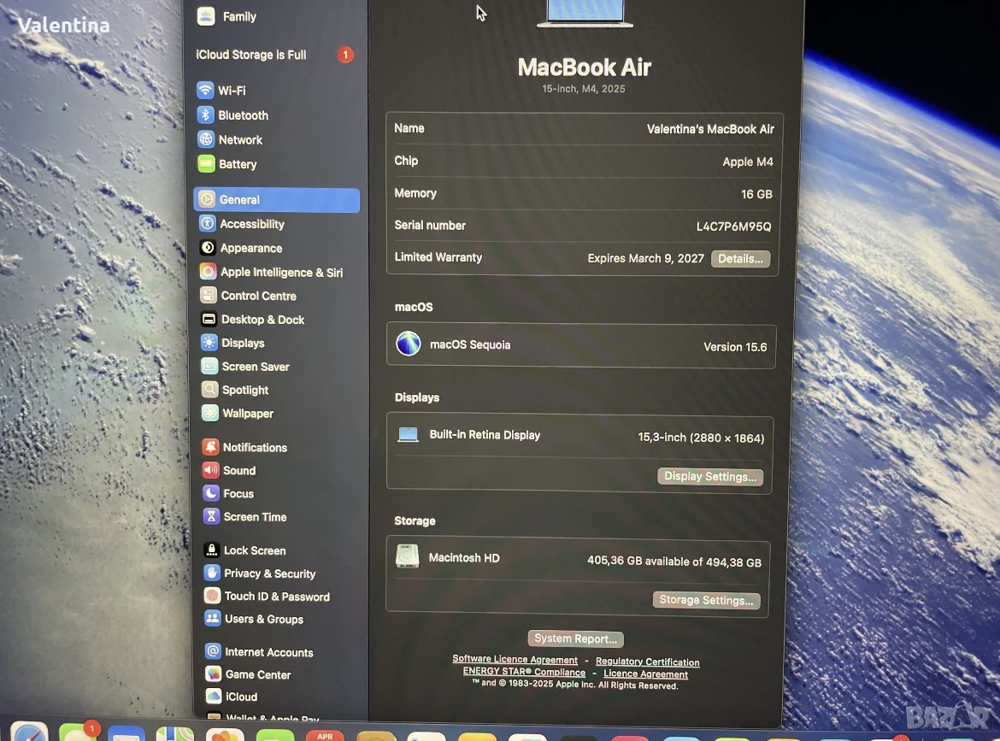The image size is (1000, 741).
Task: Open Apple Intelligence & Siri icon
Action: click(x=209, y=272)
